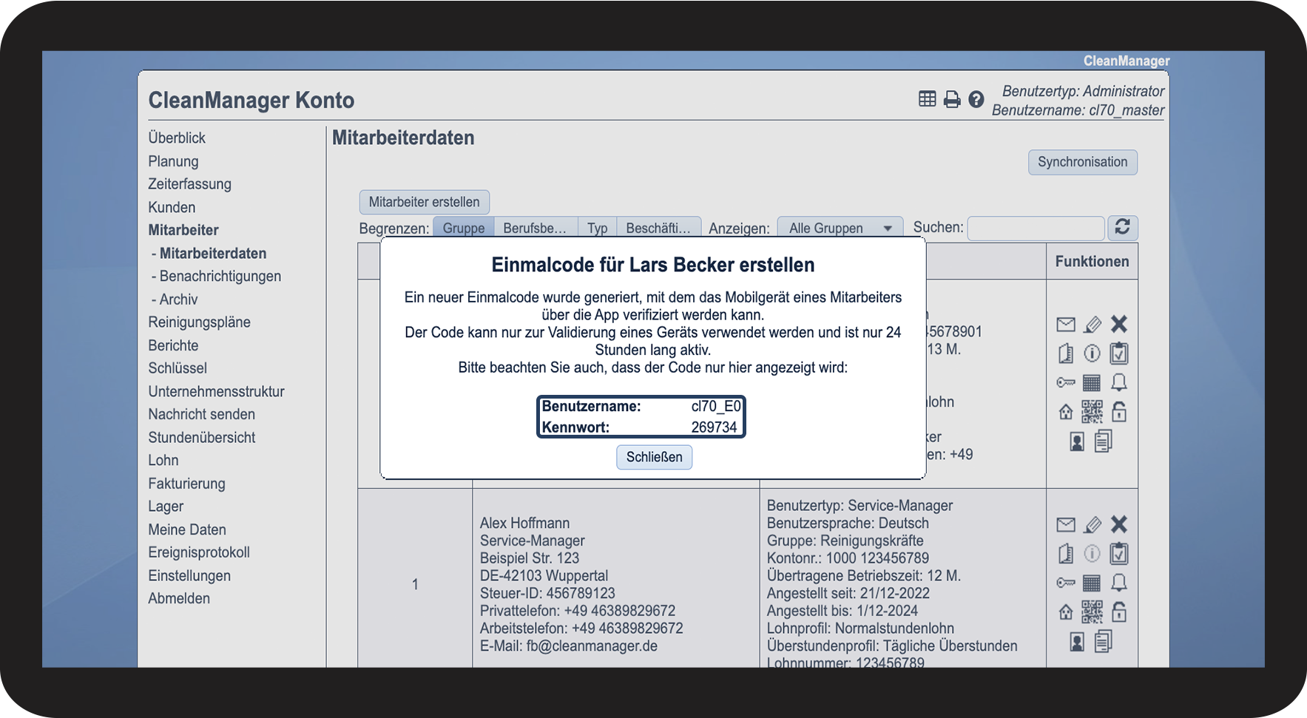Click the bell icon in Alex Hoffmann's row
Image resolution: width=1307 pixels, height=718 pixels.
(x=1119, y=583)
